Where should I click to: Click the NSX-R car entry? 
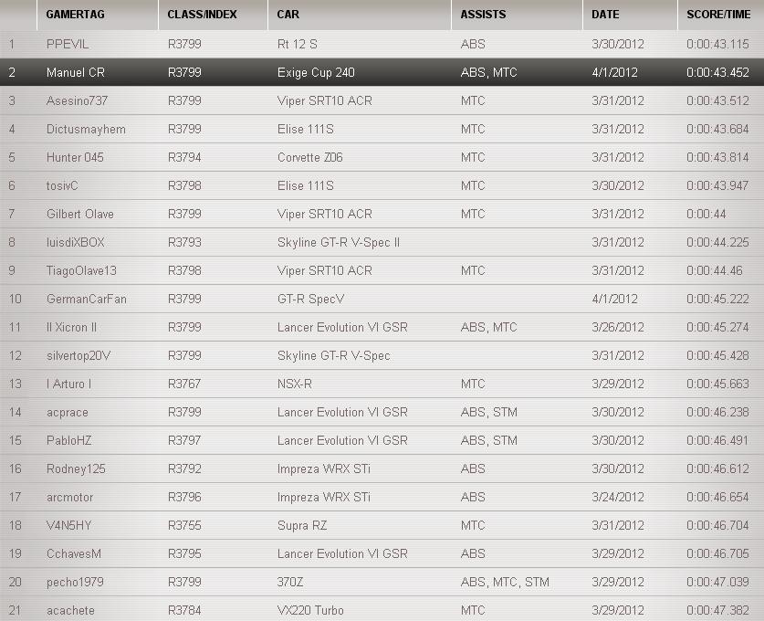pos(294,384)
